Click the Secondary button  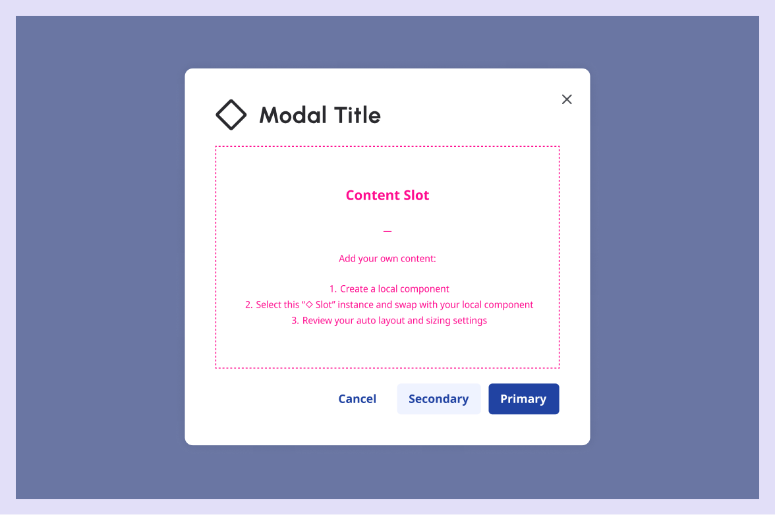pyautogui.click(x=439, y=398)
